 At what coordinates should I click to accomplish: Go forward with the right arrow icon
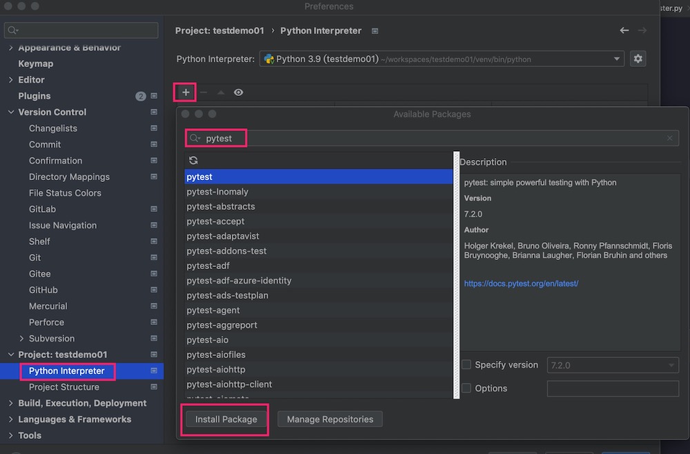tap(642, 30)
